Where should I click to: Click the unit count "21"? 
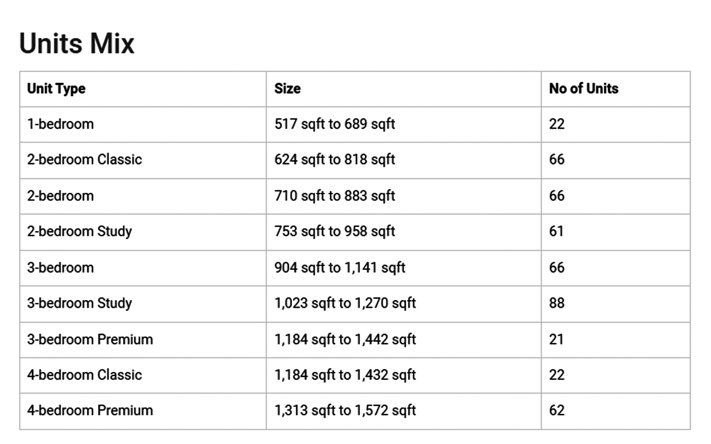pyautogui.click(x=556, y=339)
